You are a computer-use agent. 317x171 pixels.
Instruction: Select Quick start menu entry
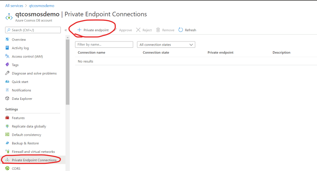pos(20,82)
